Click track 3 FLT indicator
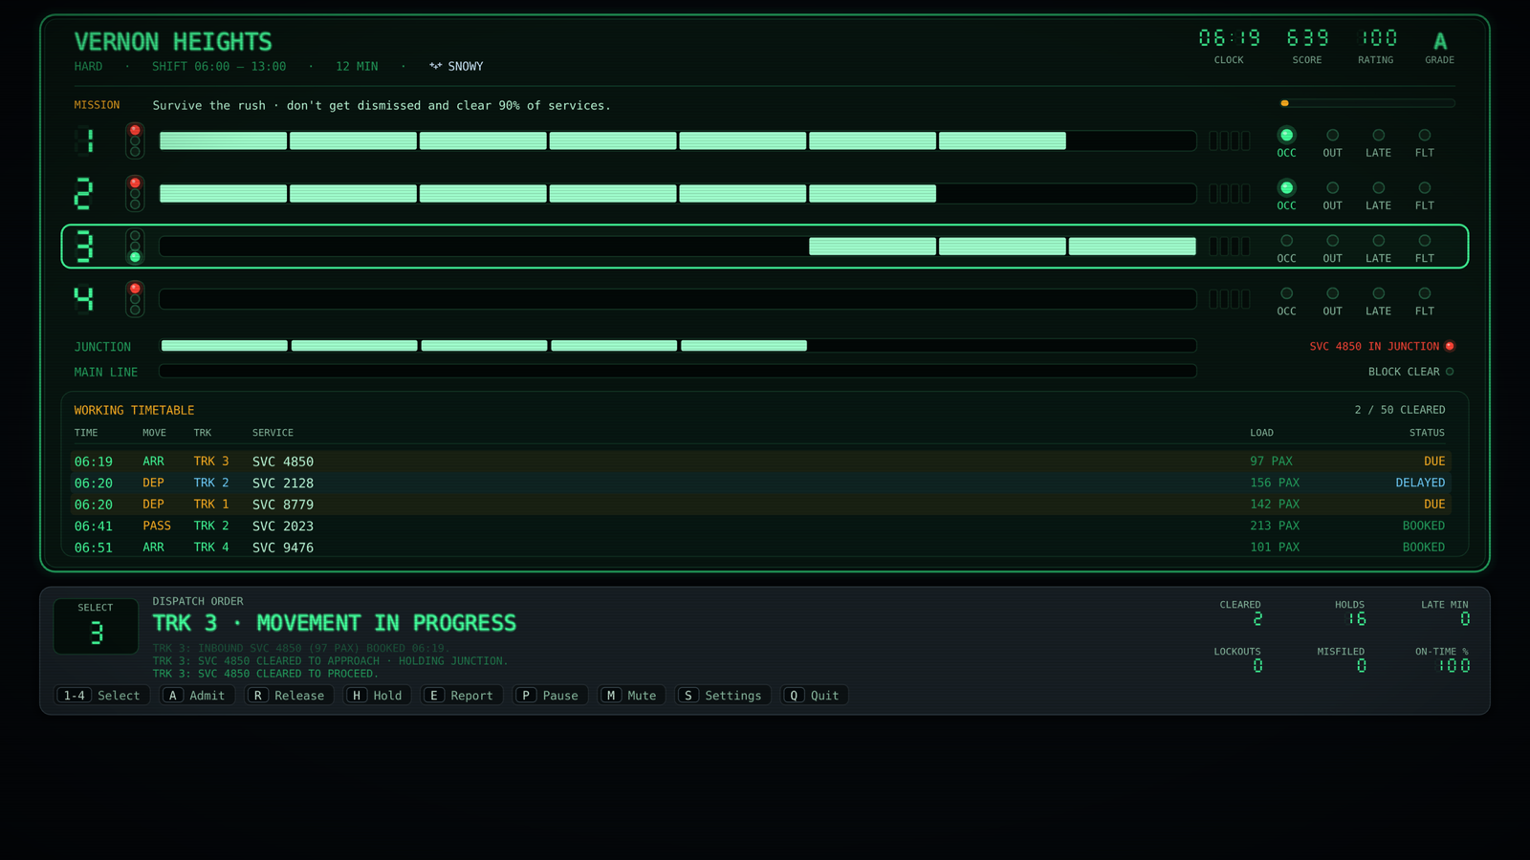 (1424, 241)
